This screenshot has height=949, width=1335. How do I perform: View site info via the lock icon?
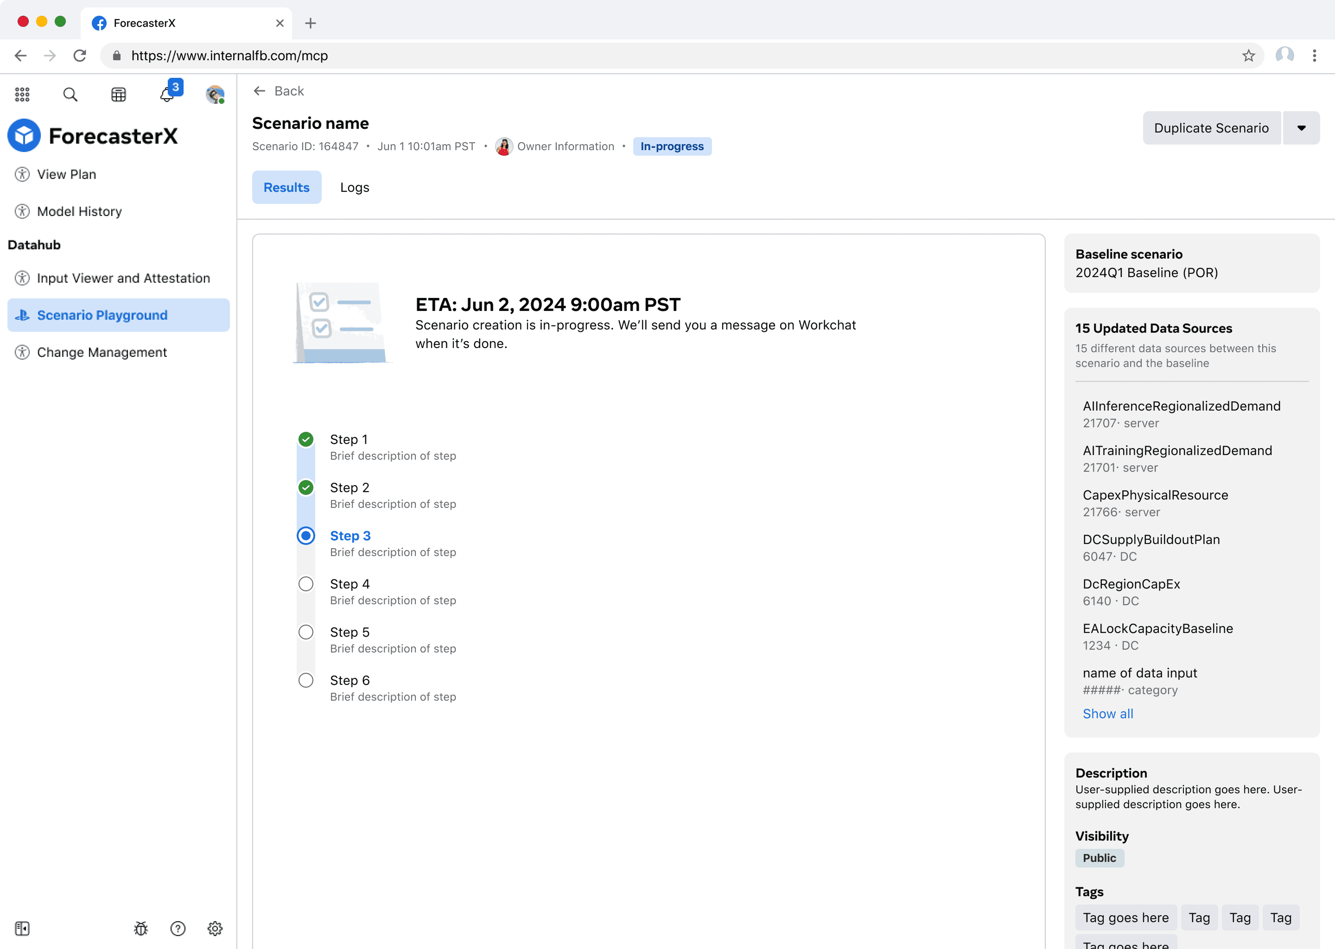coord(117,56)
